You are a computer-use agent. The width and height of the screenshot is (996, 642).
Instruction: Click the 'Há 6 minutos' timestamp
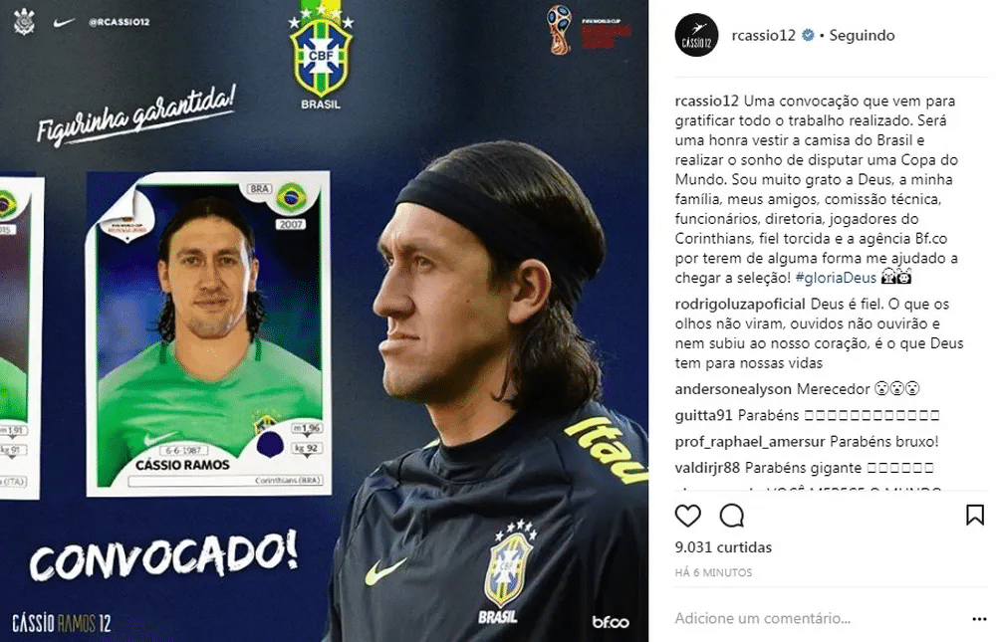(713, 572)
